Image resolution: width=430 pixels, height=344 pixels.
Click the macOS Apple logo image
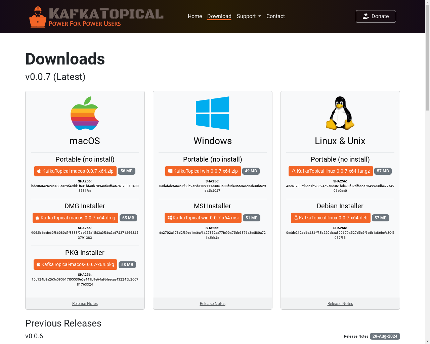[x=85, y=113]
